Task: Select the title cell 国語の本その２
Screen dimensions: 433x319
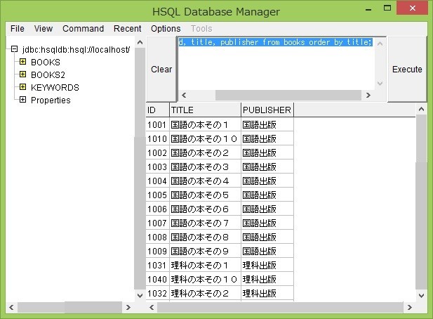Action: (x=205, y=153)
